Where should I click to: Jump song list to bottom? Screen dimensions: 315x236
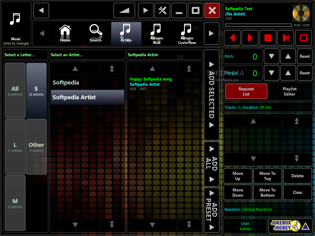pos(189,225)
